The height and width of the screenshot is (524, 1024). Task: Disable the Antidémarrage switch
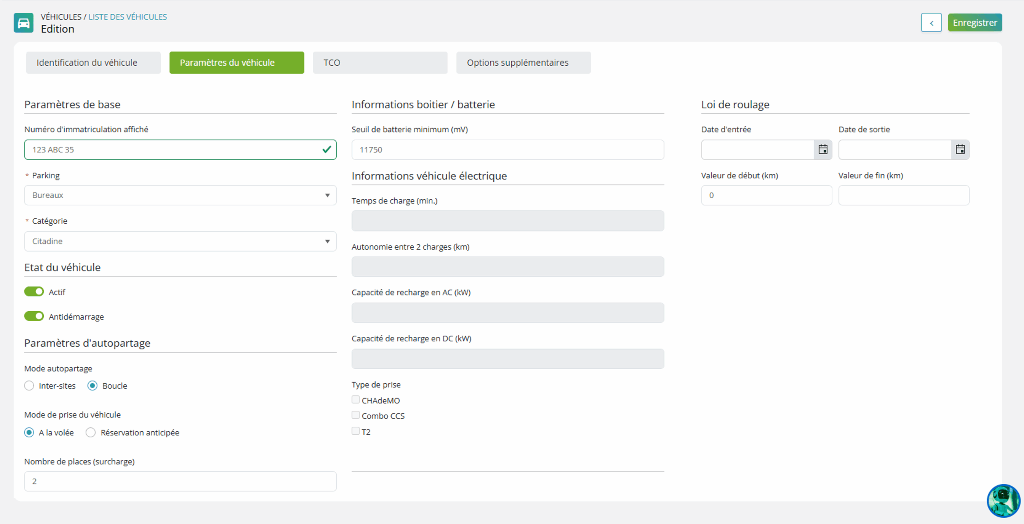(x=34, y=316)
